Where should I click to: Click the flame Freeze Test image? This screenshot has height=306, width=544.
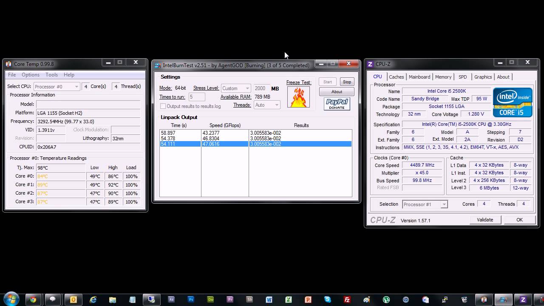298,97
